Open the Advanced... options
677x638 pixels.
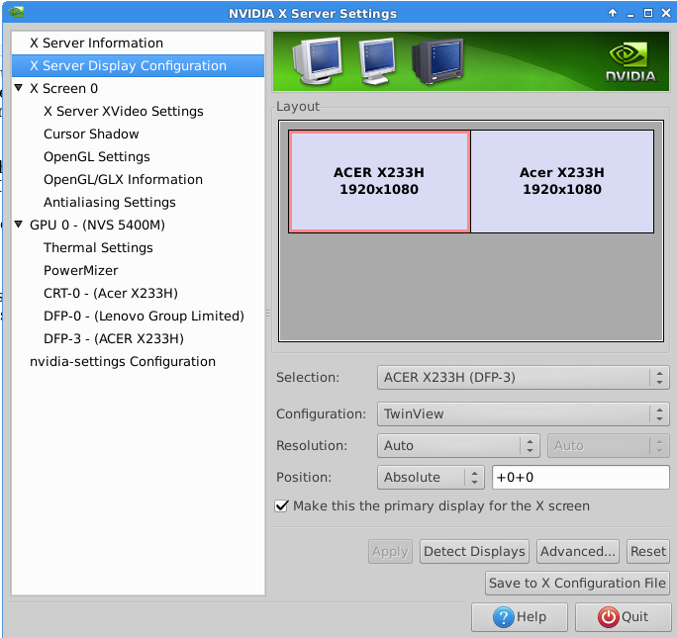(x=578, y=551)
